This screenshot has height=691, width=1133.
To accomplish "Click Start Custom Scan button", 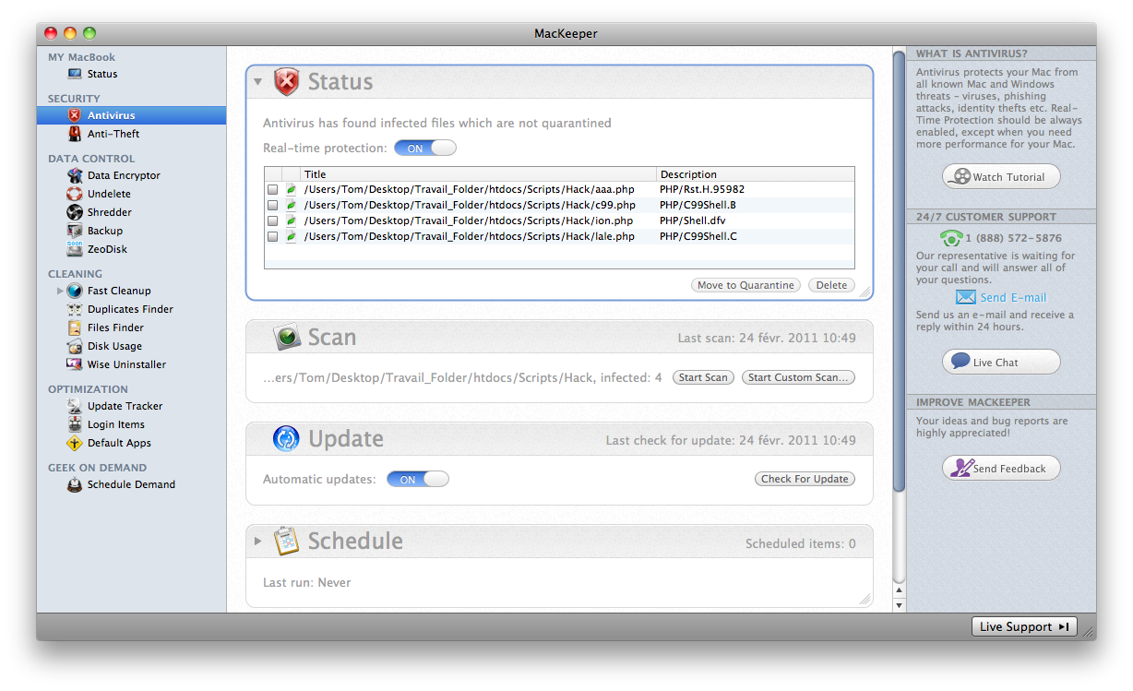I will [798, 377].
